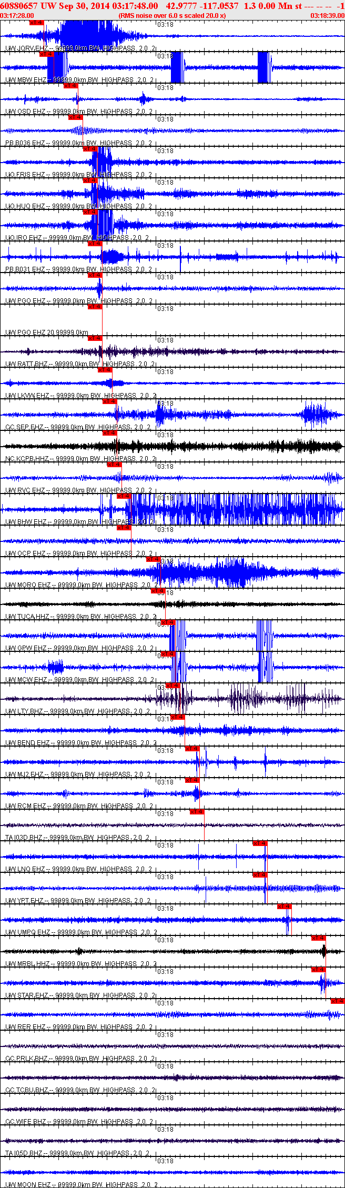Image resolution: width=345 pixels, height=1188 pixels.
Task: Select the TA I03D BHZ trace label
Action: 78,838
